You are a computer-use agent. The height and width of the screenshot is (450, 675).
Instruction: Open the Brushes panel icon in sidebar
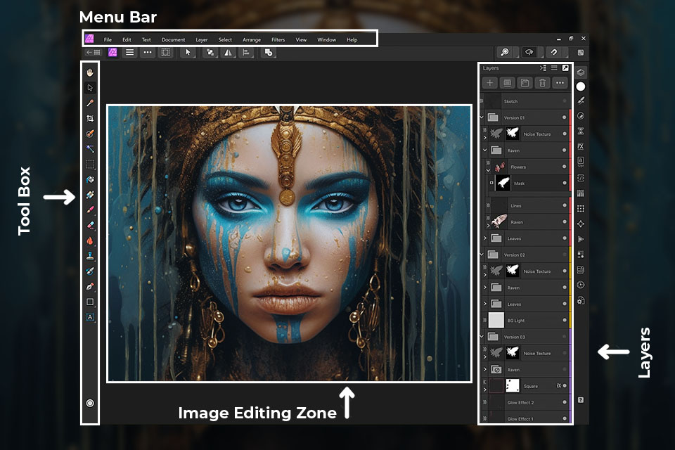point(581,101)
